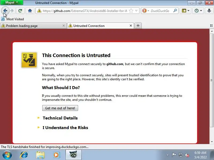
Task: Show hidden system tray icons
Action: click(168, 155)
